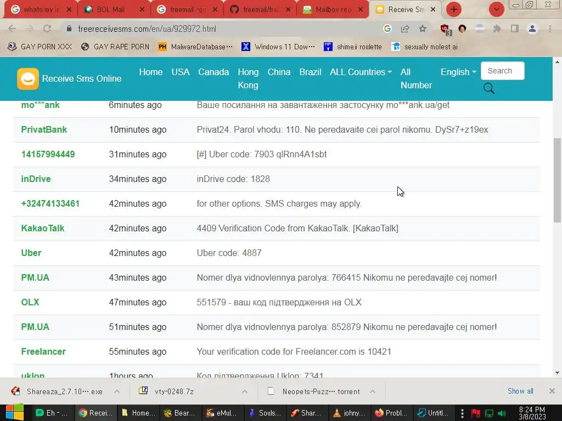This screenshot has height=421, width=562.
Task: Open Chrome Recei... taskbar item
Action: [95, 413]
